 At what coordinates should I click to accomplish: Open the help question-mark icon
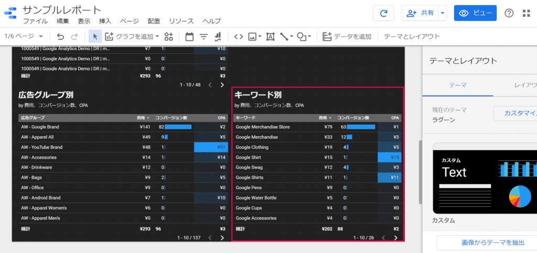click(509, 13)
